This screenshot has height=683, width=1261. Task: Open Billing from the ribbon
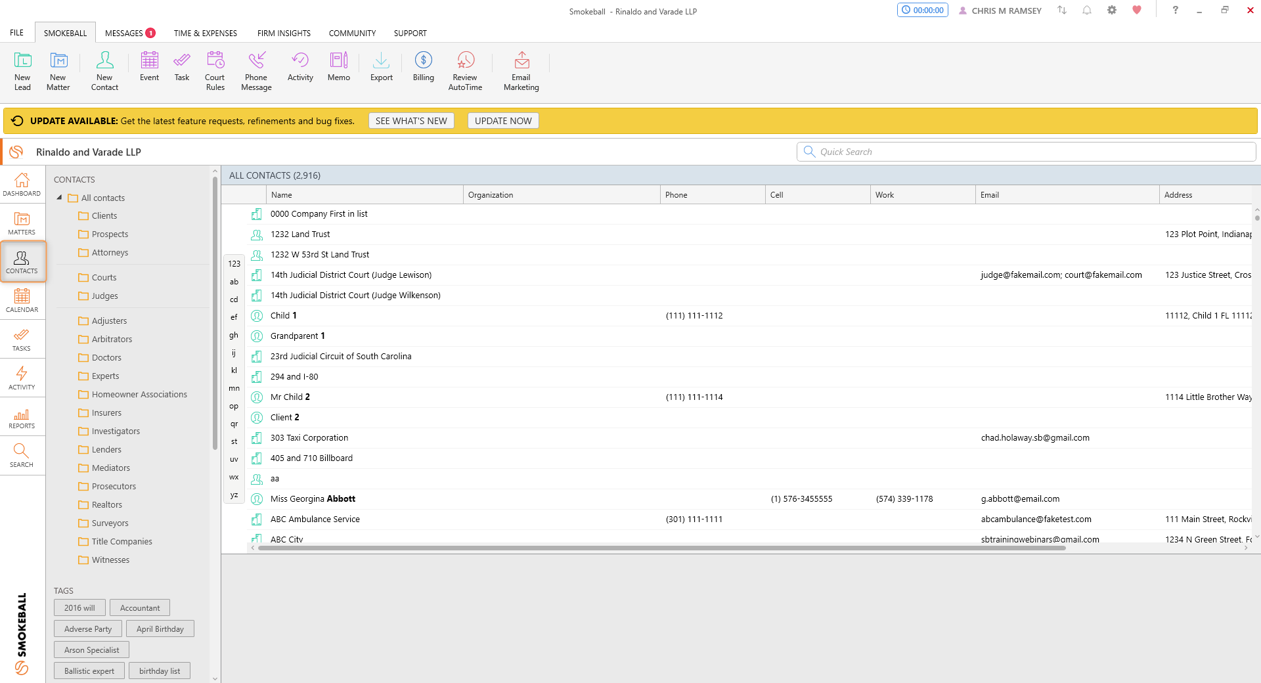(x=424, y=66)
